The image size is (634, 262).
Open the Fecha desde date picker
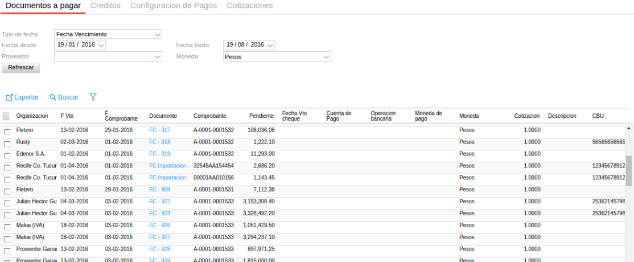[x=101, y=45]
